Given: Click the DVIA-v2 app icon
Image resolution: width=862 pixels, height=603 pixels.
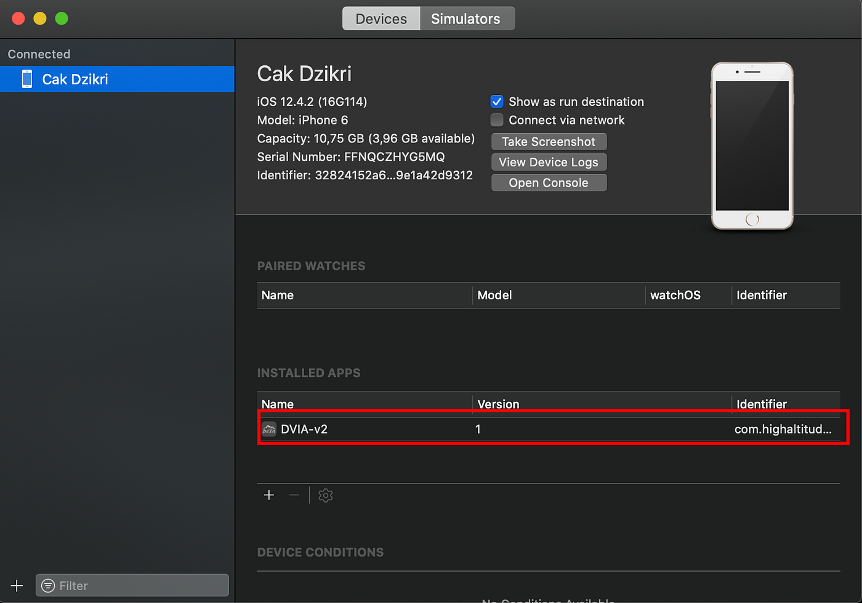Looking at the screenshot, I should [269, 429].
